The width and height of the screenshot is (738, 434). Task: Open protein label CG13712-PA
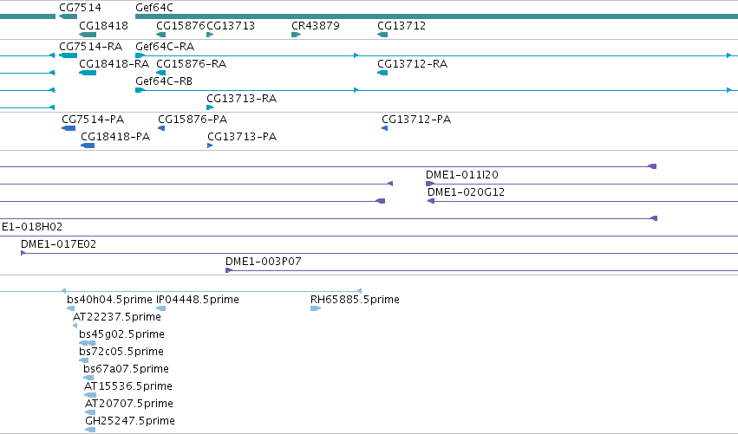click(416, 119)
